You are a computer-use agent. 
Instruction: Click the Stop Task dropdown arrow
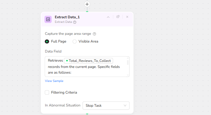[125, 106]
